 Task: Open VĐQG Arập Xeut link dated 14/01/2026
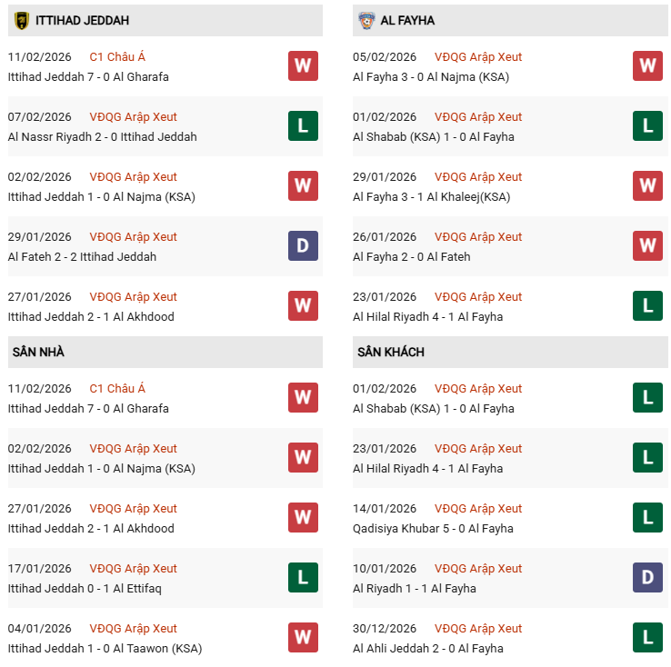(x=478, y=508)
